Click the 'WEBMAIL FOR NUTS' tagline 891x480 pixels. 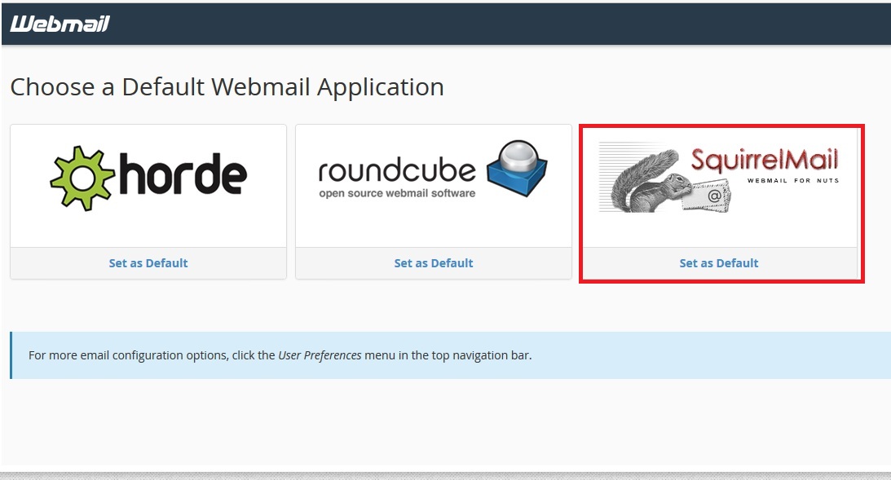pyautogui.click(x=792, y=180)
